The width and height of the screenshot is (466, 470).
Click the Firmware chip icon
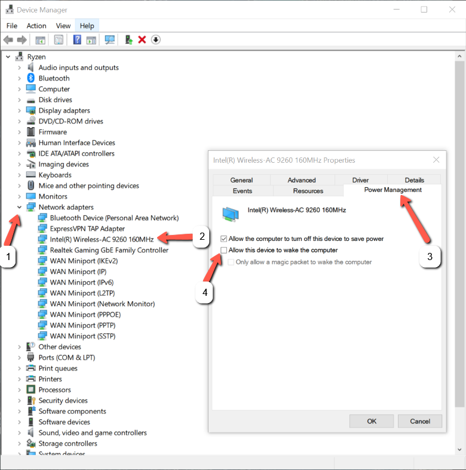[x=30, y=132]
